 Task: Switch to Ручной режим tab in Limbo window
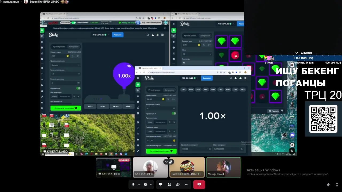[154, 90]
